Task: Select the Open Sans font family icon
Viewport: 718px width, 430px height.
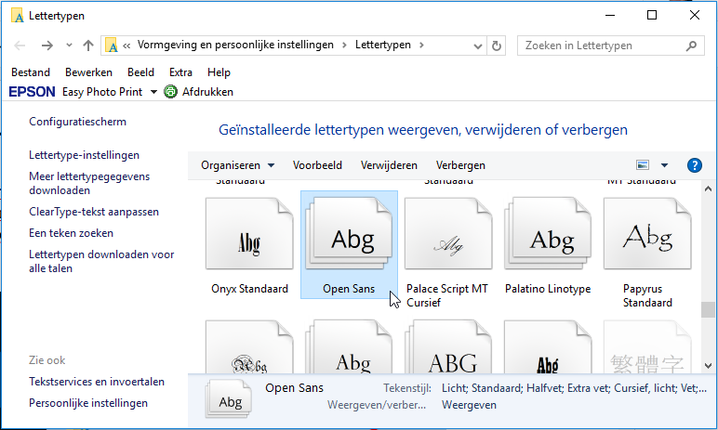Action: 349,234
